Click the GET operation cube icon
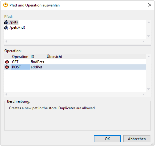155x146 pixels. 7,62
